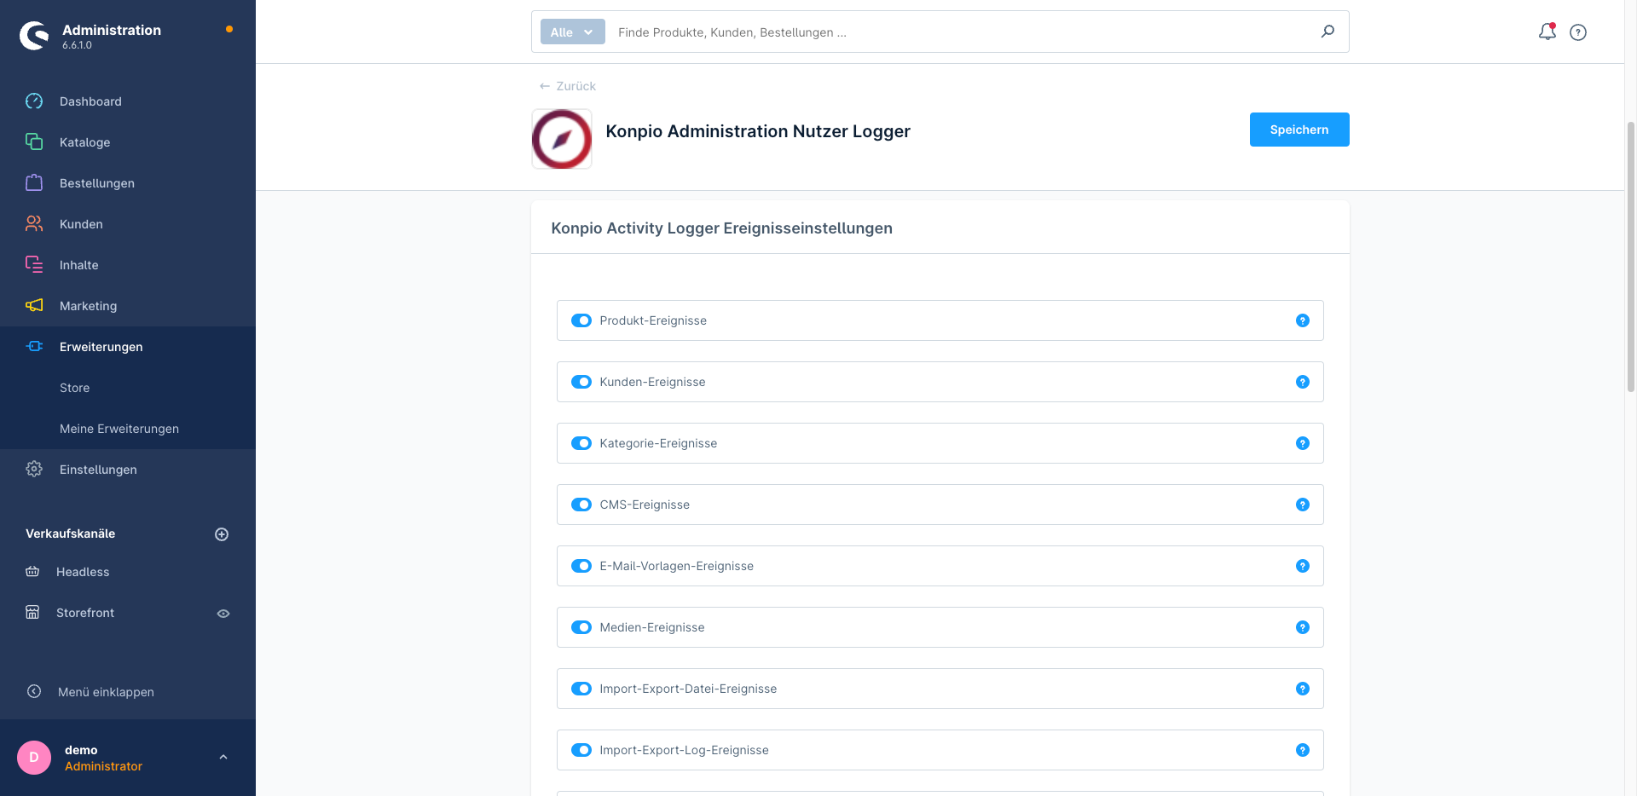Click the Marketing megaphone icon

(x=34, y=306)
